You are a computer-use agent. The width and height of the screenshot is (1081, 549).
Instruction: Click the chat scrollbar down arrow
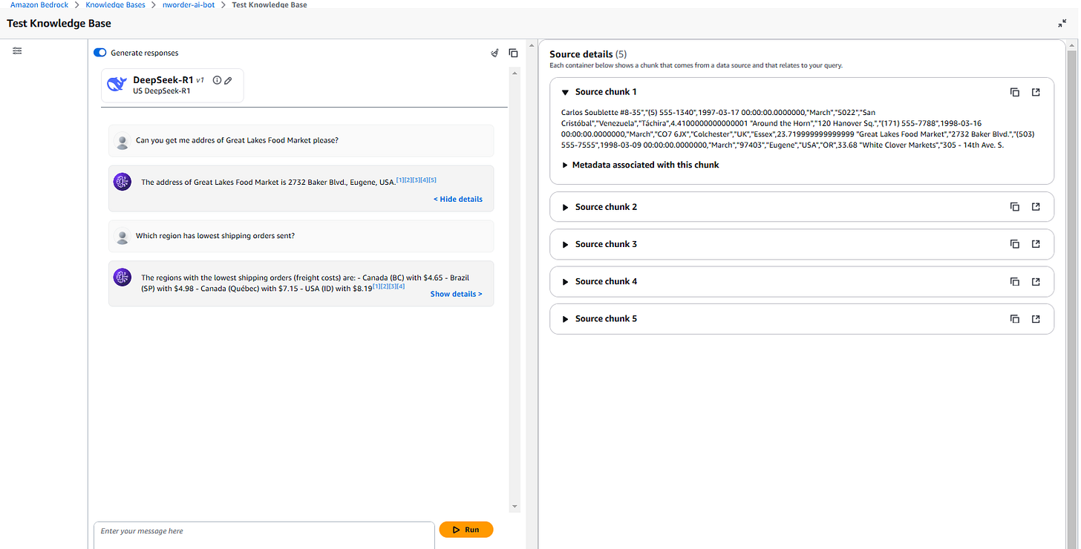(x=515, y=507)
